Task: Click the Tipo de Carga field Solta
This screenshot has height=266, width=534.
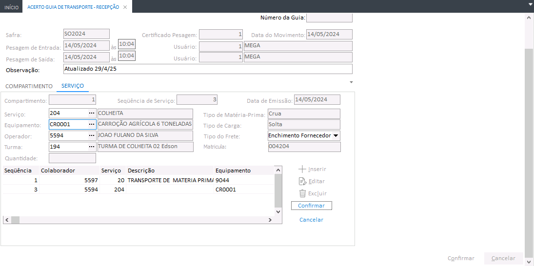Action: 304,125
